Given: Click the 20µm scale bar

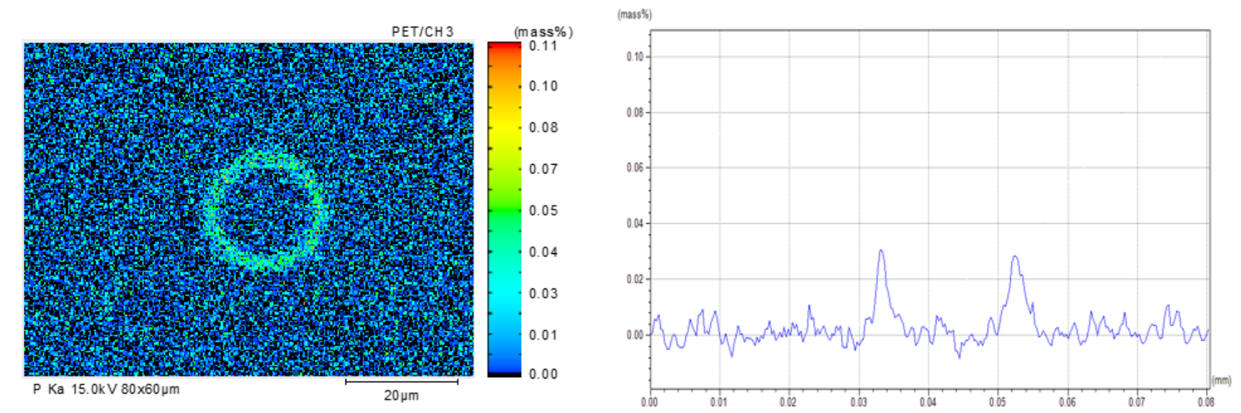Looking at the screenshot, I should tap(402, 382).
